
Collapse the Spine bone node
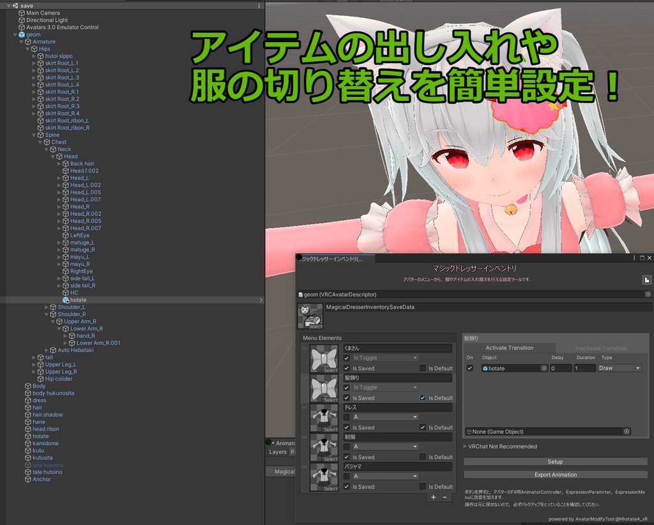click(34, 135)
